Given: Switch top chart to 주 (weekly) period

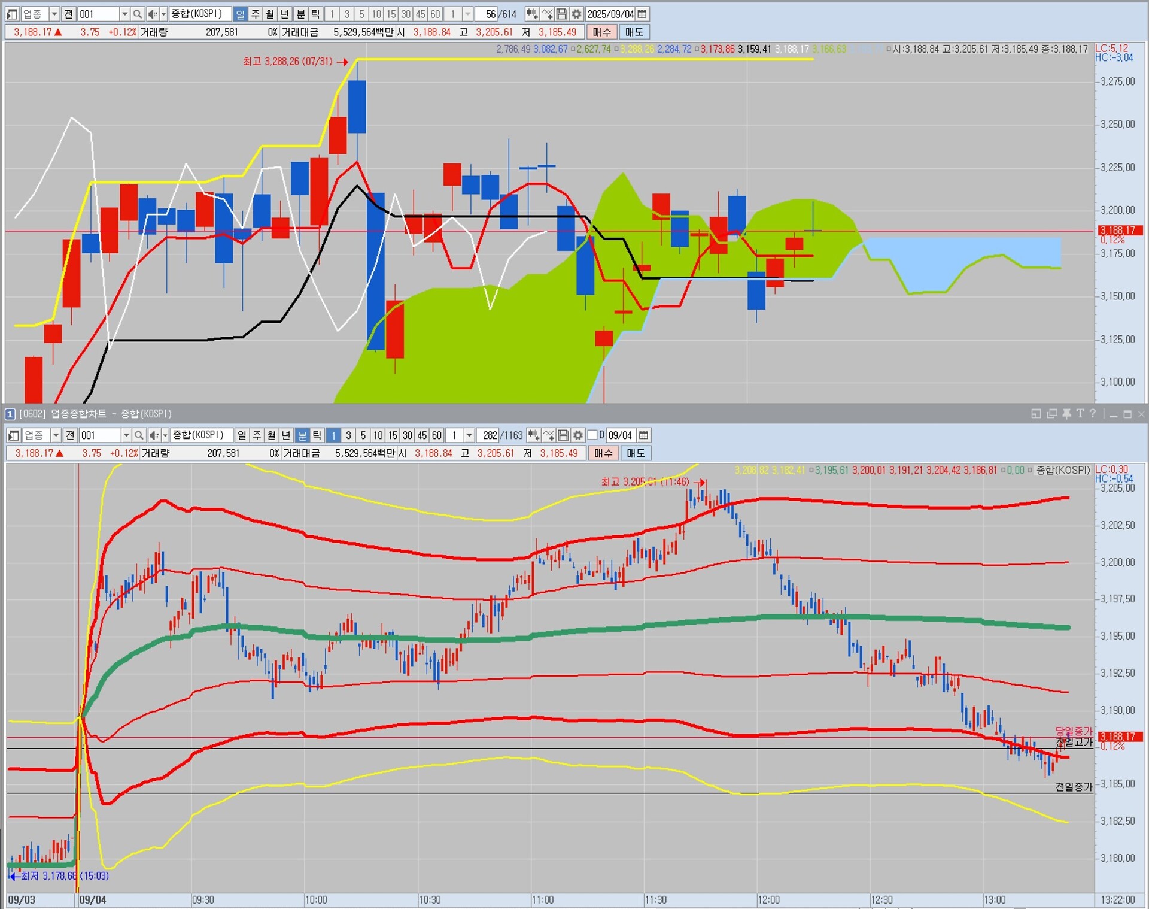Looking at the screenshot, I should click(x=256, y=14).
